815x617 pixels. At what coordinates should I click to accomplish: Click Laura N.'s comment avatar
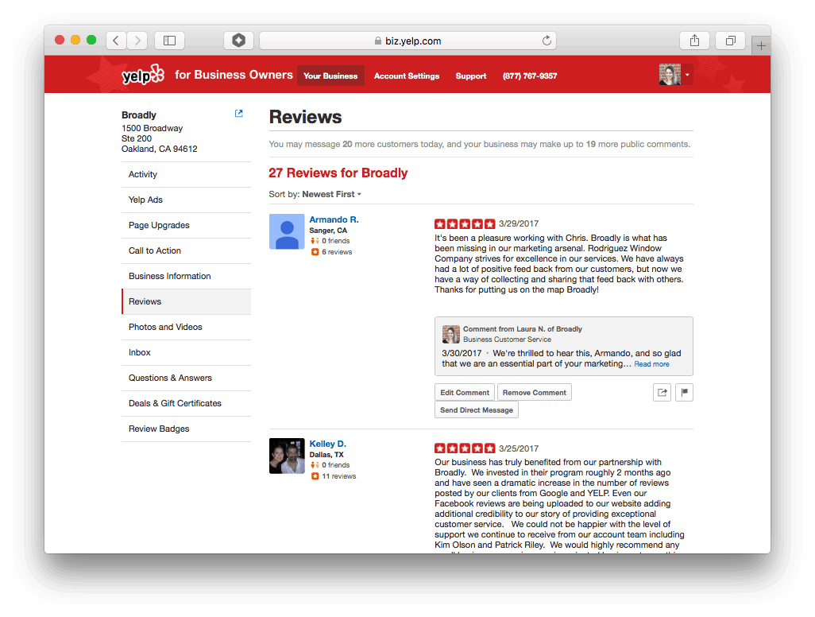[451, 334]
